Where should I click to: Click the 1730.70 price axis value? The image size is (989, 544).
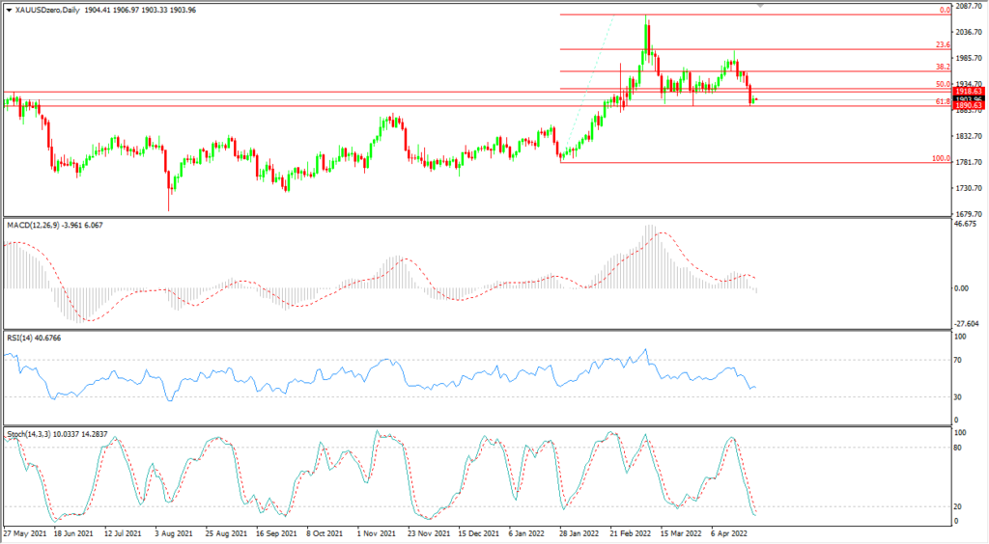970,188
